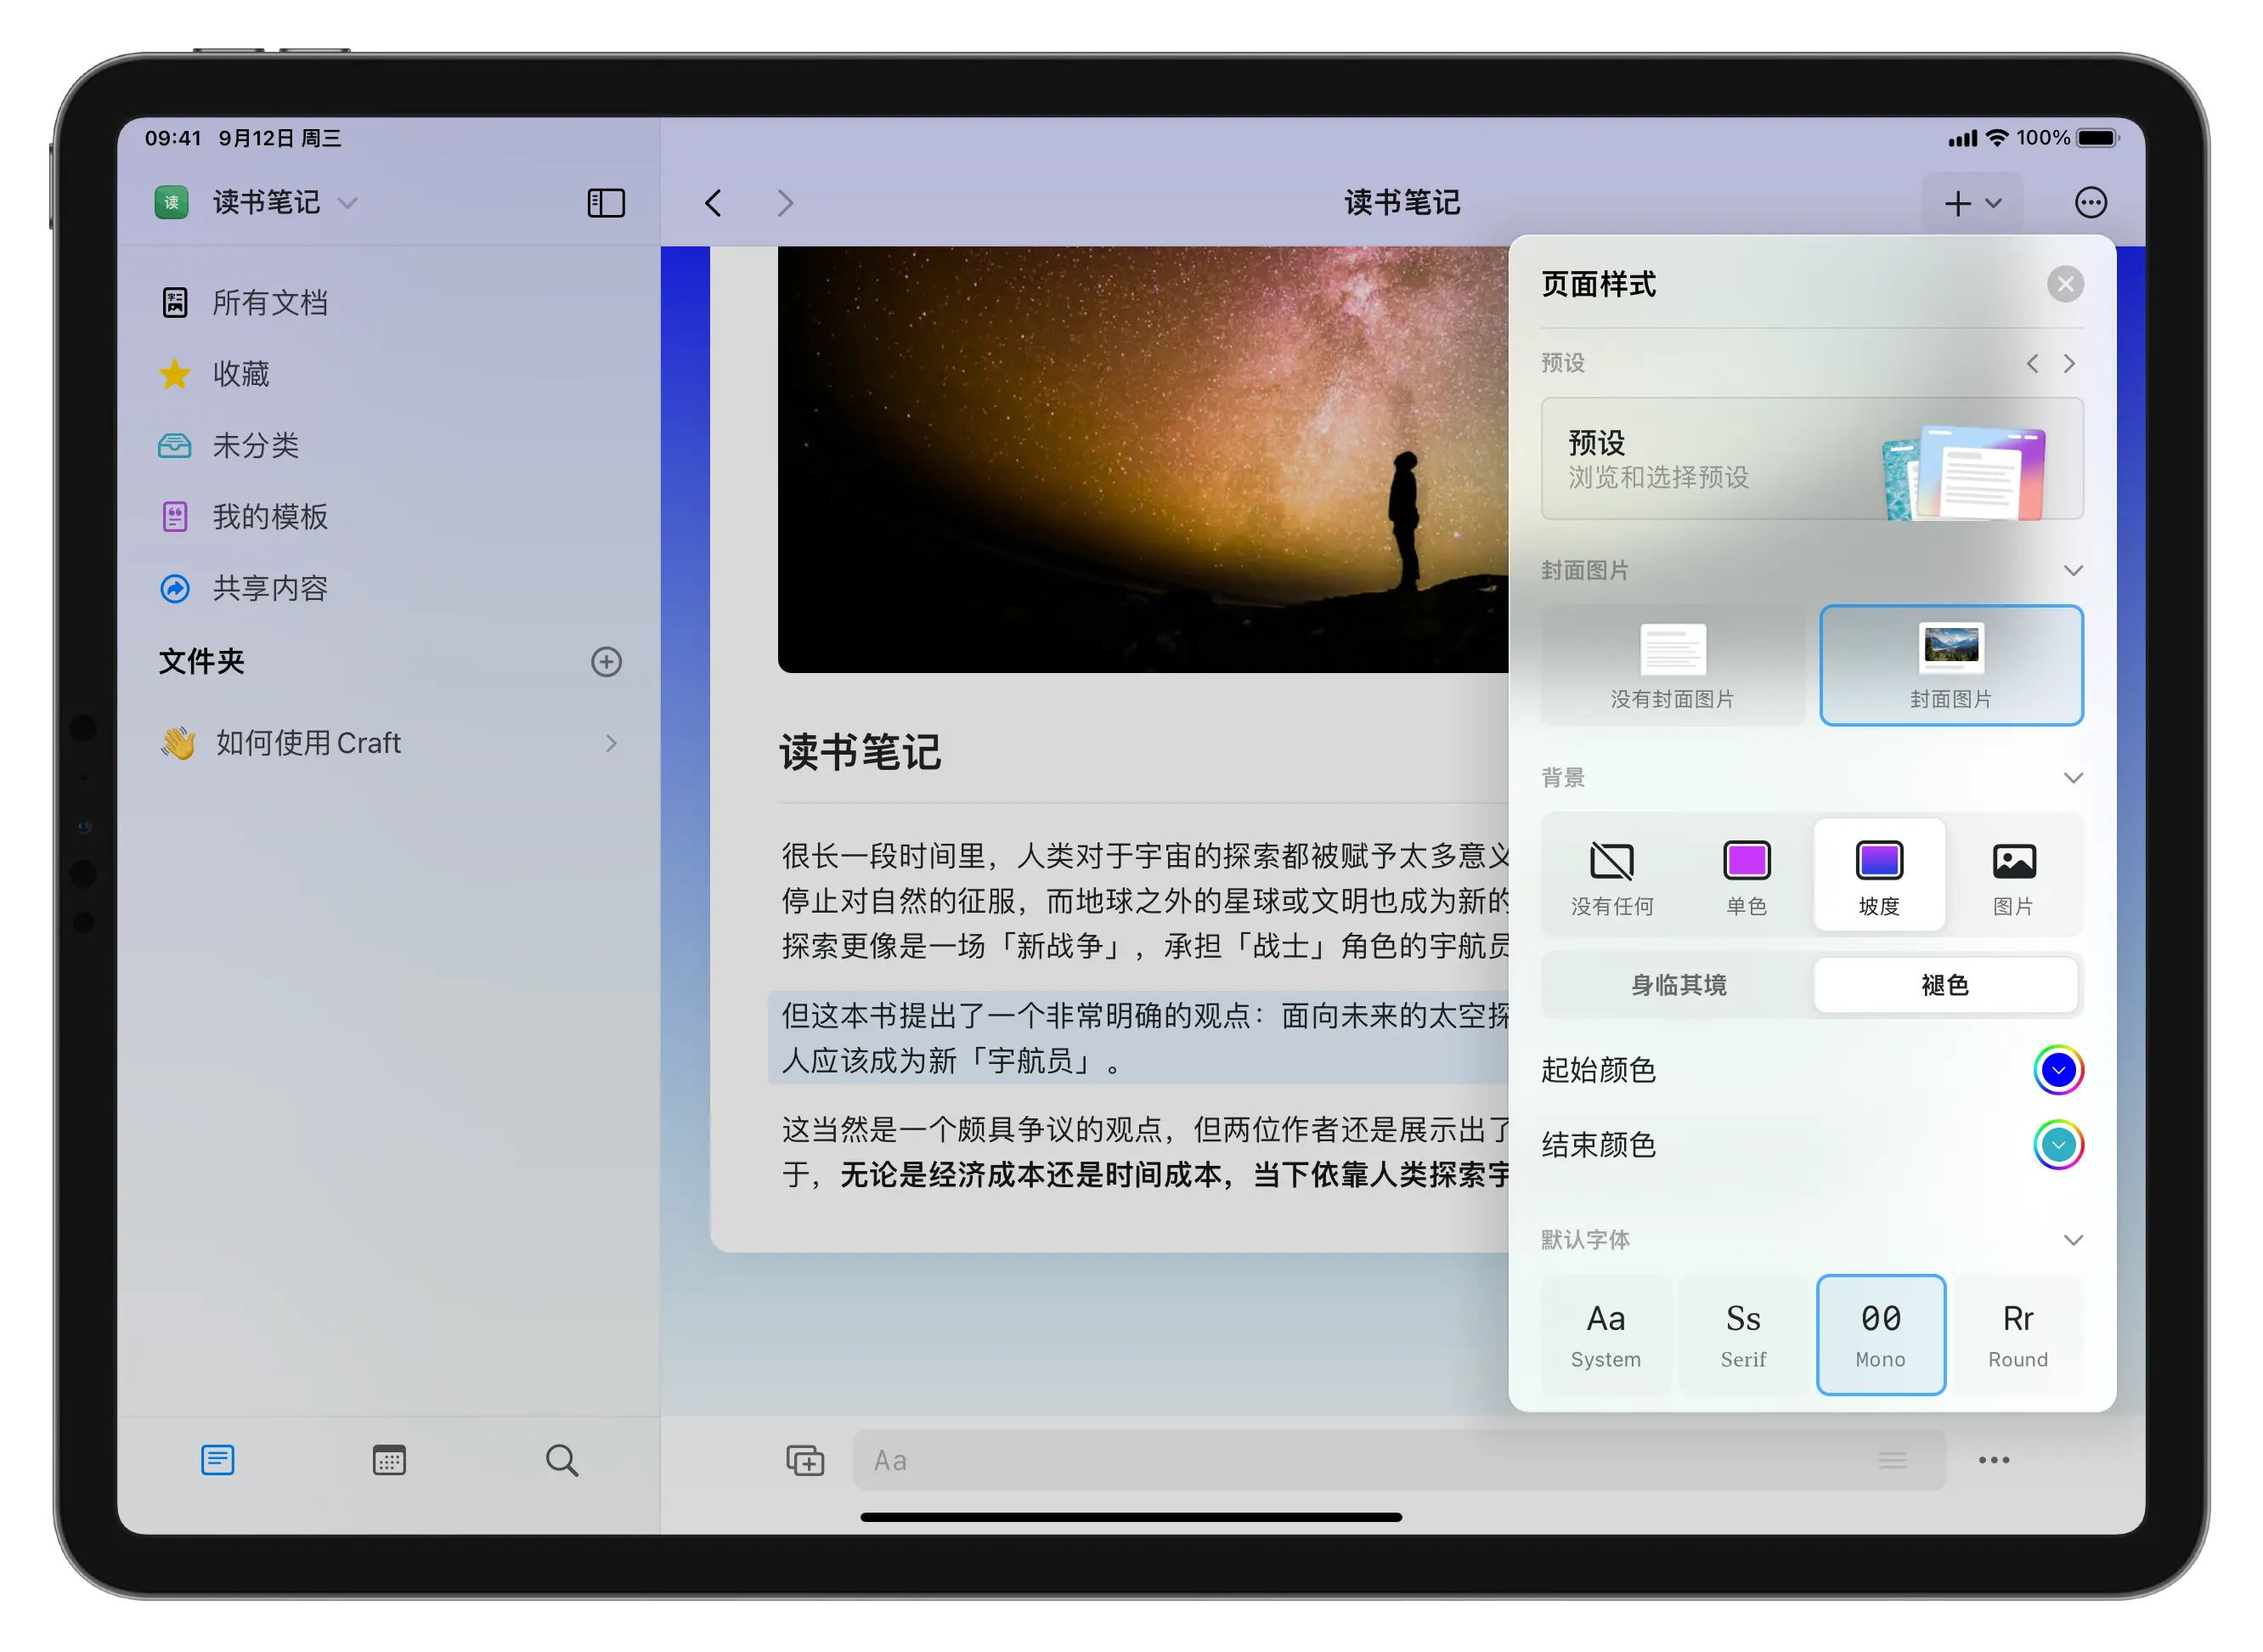Screen dimensions: 2263x1652
Task: Click the starry sky cover image
Action: (1143, 460)
